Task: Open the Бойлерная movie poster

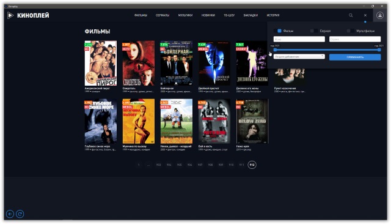Action: click(177, 63)
